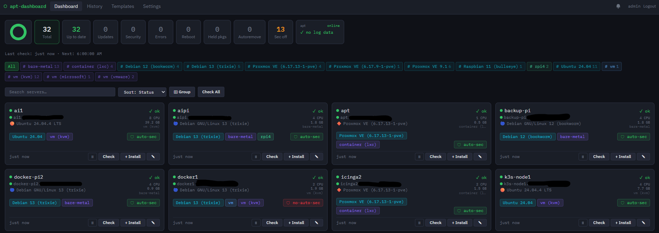Viewport: 659px width, 233px height.
Task: Click Install on aipi card
Action: pos(296,157)
